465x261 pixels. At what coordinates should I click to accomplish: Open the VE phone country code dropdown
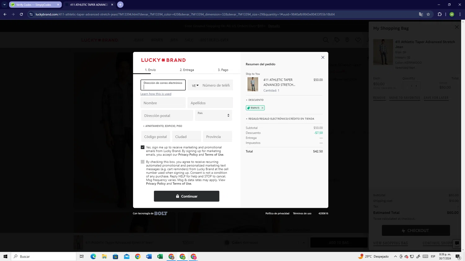pos(195,85)
